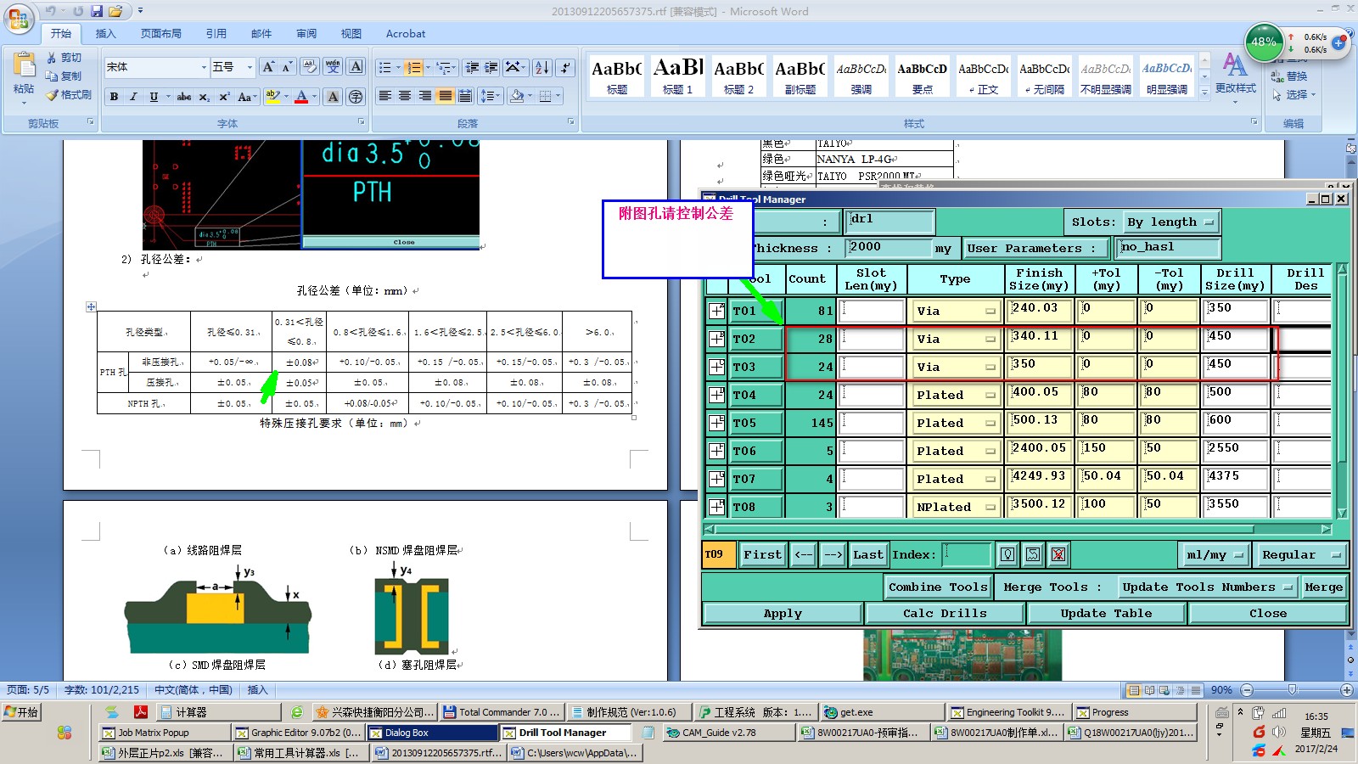Click the Grow Font icon

[268, 67]
